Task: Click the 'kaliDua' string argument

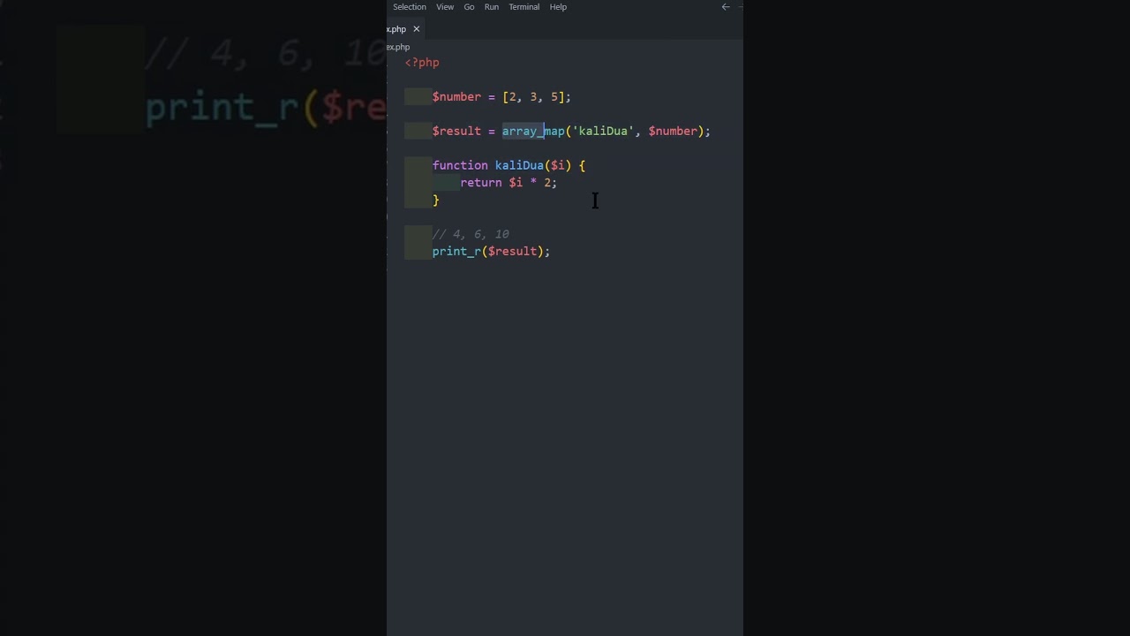Action: click(603, 132)
